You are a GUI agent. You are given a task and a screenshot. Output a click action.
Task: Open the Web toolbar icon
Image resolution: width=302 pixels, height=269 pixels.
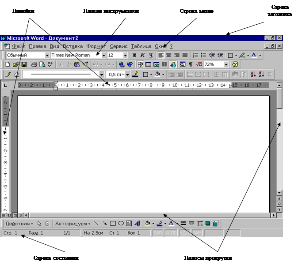click(130, 64)
